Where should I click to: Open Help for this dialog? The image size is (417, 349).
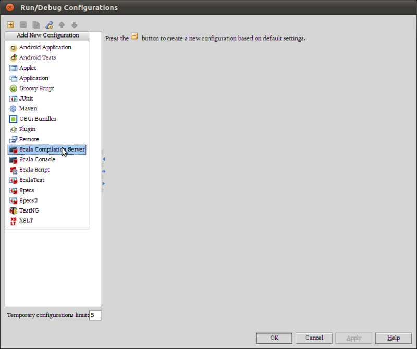pyautogui.click(x=394, y=338)
